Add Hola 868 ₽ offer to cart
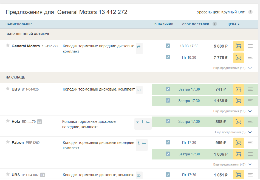260x180 pixels. pos(238,122)
